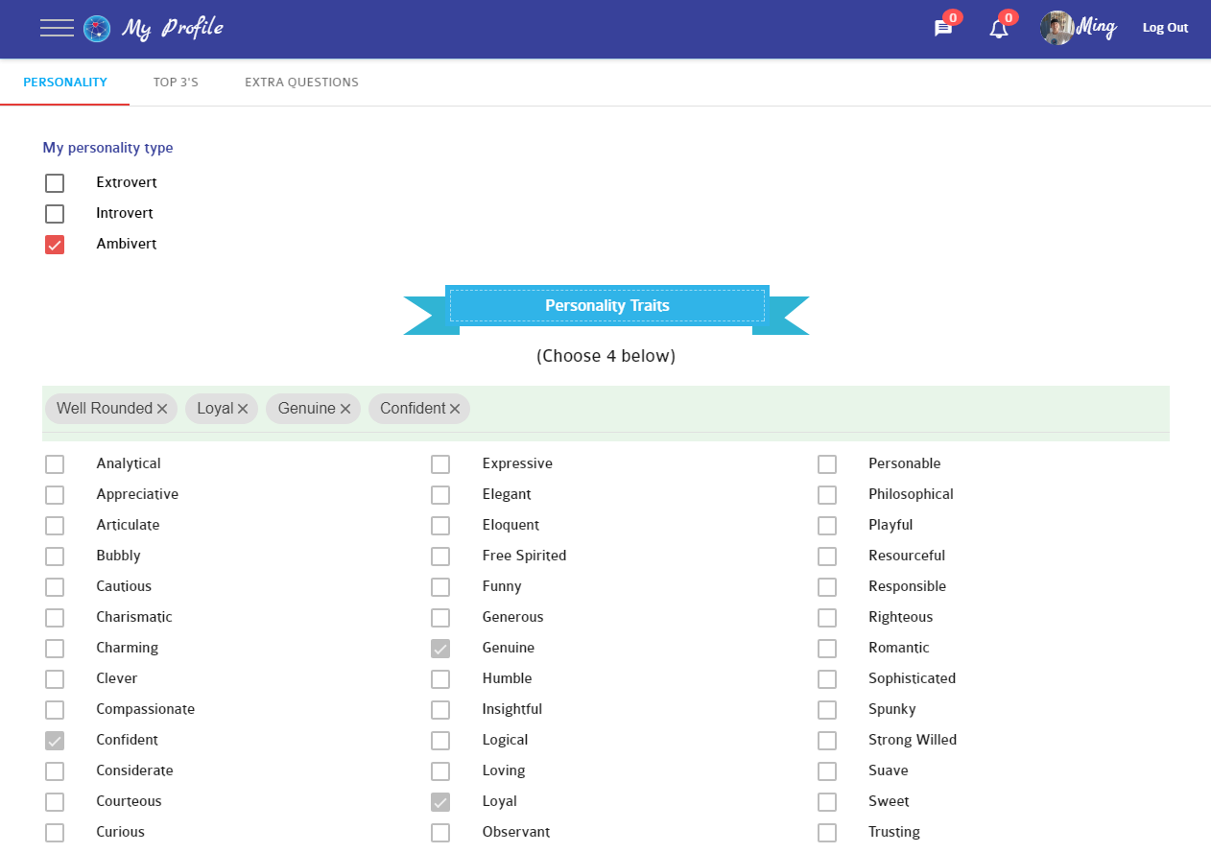Open the notifications bell icon
Image resolution: width=1211 pixels, height=853 pixels.
[x=999, y=29]
